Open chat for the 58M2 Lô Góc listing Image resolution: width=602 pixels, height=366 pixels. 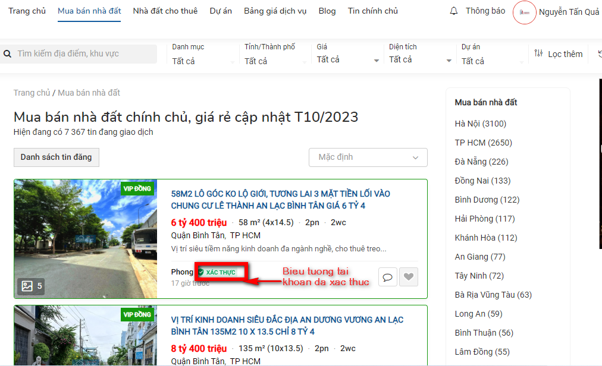[387, 277]
